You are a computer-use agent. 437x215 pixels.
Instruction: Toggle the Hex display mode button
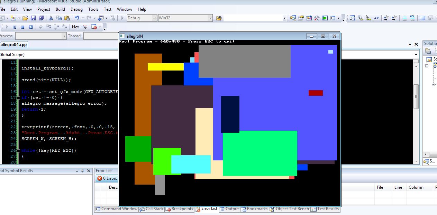tap(75, 27)
